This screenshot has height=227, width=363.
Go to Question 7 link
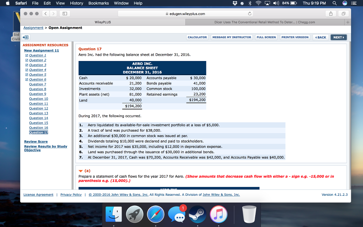tap(38, 84)
